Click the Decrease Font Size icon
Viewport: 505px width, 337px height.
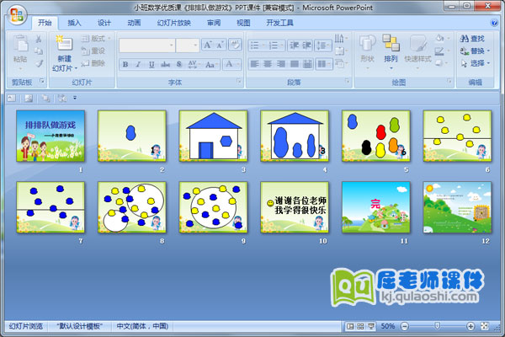point(220,45)
